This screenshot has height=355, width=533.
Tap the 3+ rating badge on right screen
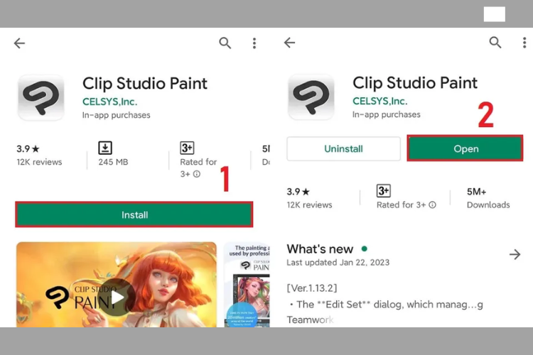[384, 190]
